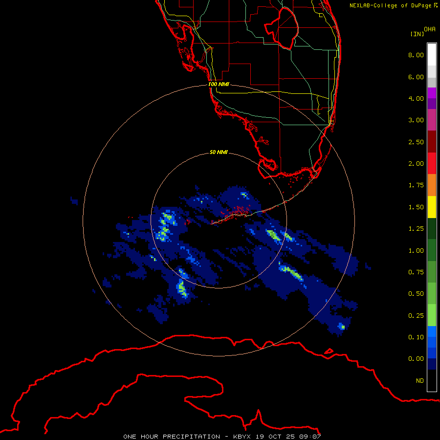Click the ND legend label
Image resolution: width=440 pixels, height=440 pixels.
pos(420,381)
